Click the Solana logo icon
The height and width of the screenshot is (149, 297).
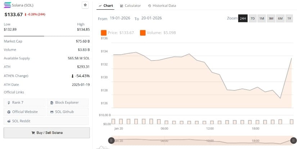(x=8, y=5)
